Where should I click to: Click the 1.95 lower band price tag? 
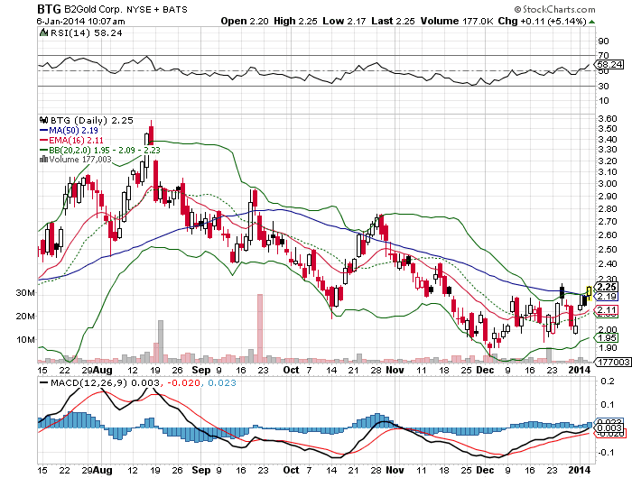[606, 338]
